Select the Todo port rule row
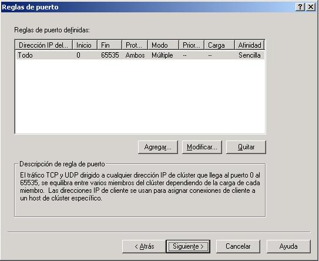 pos(140,55)
